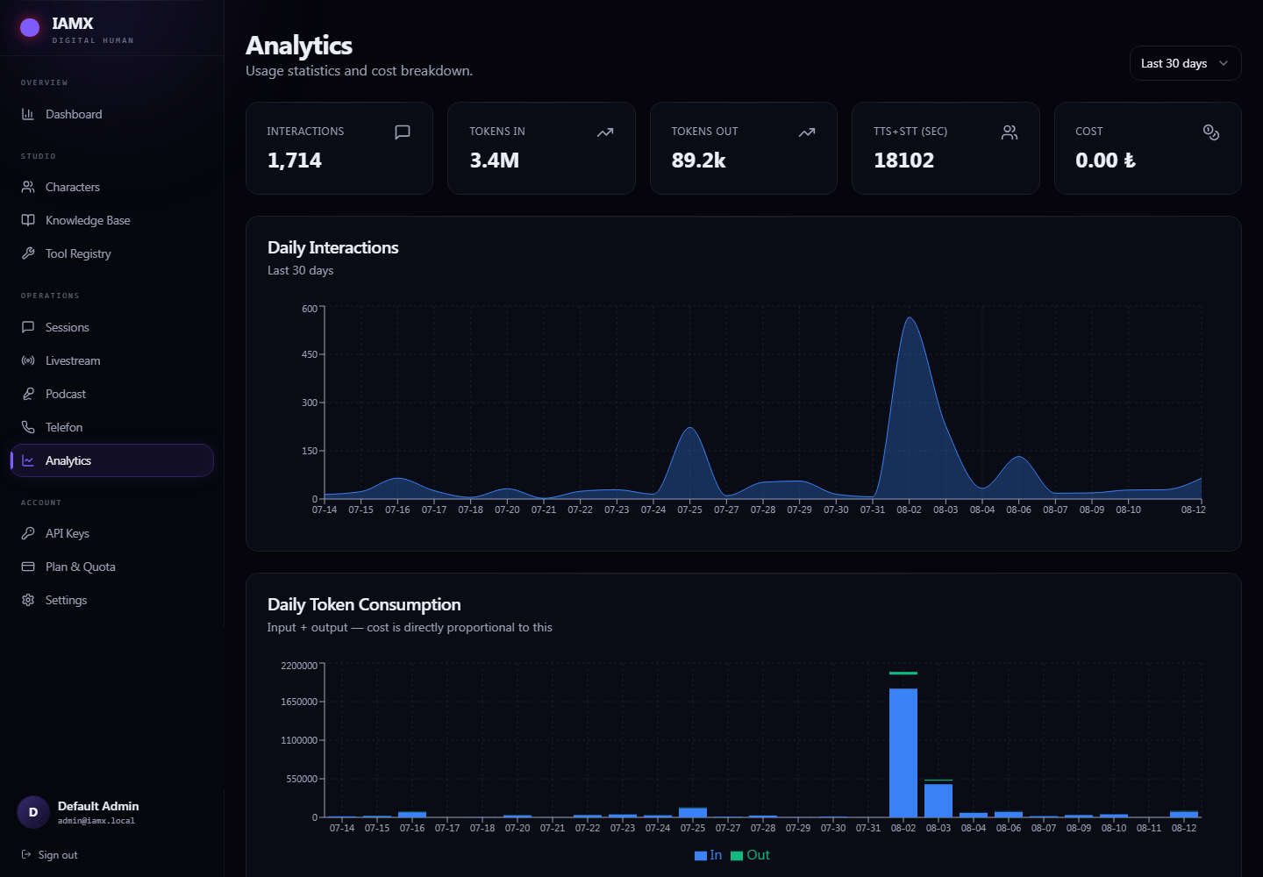The height and width of the screenshot is (877, 1263).
Task: Click the 1,714 interactions value
Action: [x=295, y=160]
